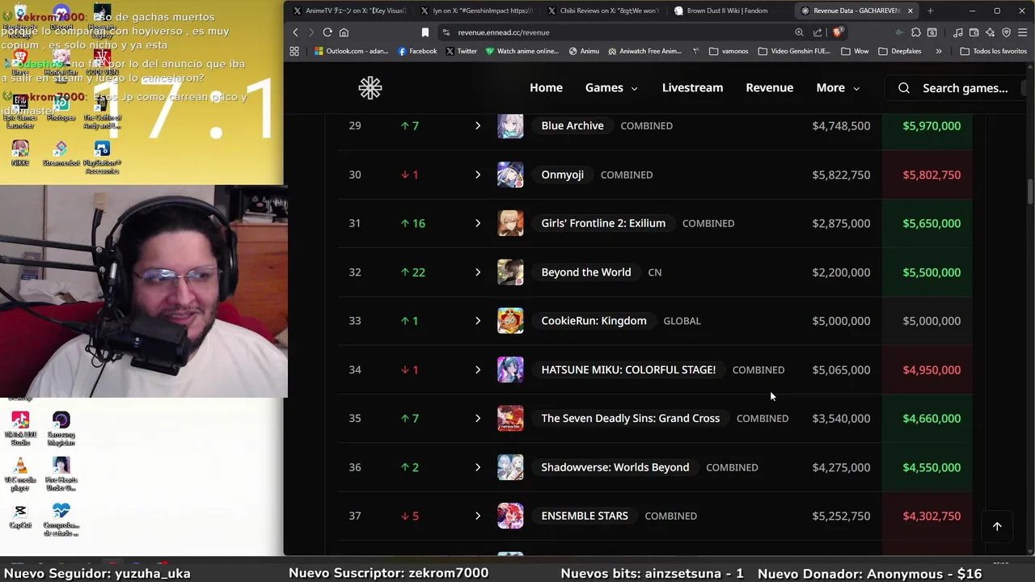Screen dimensions: 1035x582
Task: Open the Facebook bookmark
Action: 417,51
